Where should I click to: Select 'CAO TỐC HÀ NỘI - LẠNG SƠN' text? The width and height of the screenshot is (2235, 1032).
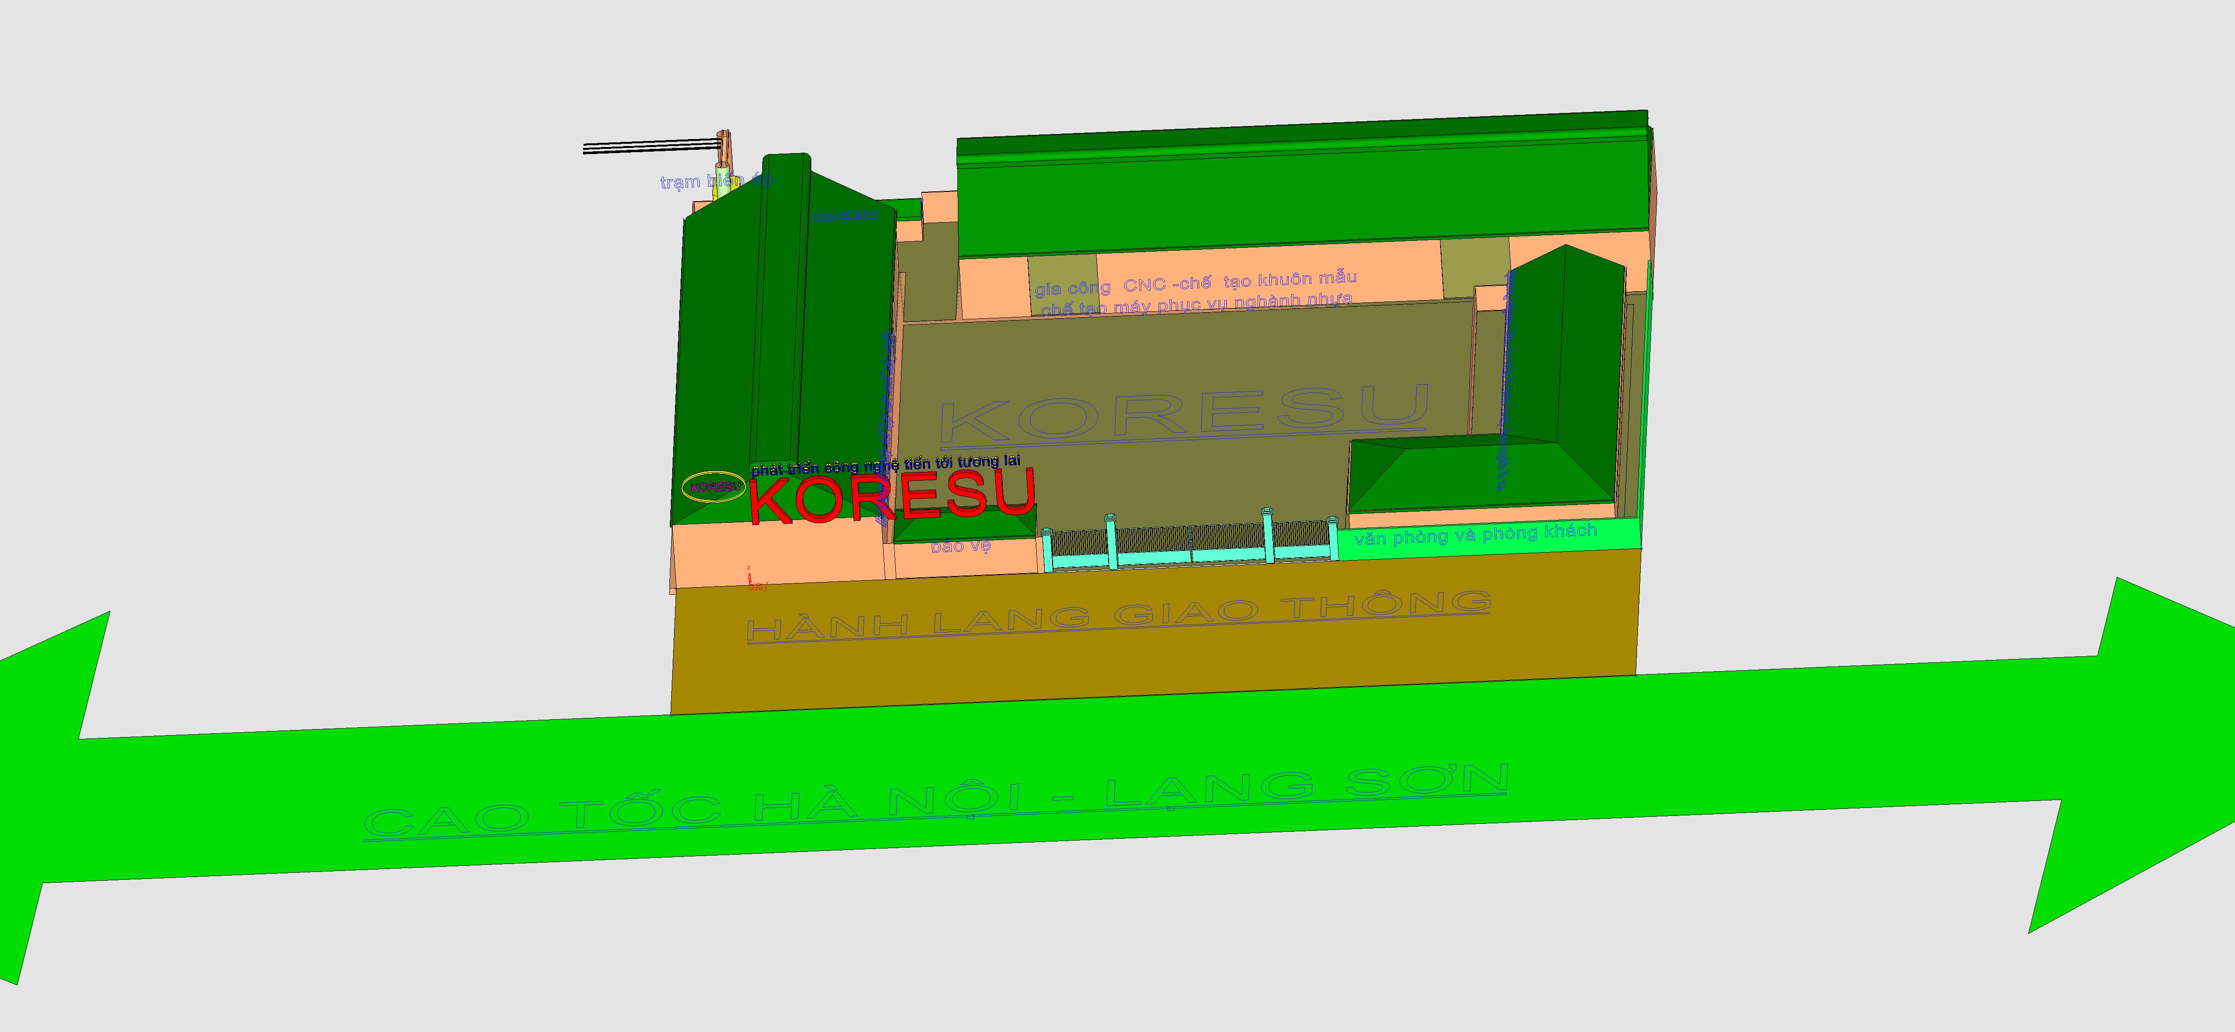pos(936,802)
